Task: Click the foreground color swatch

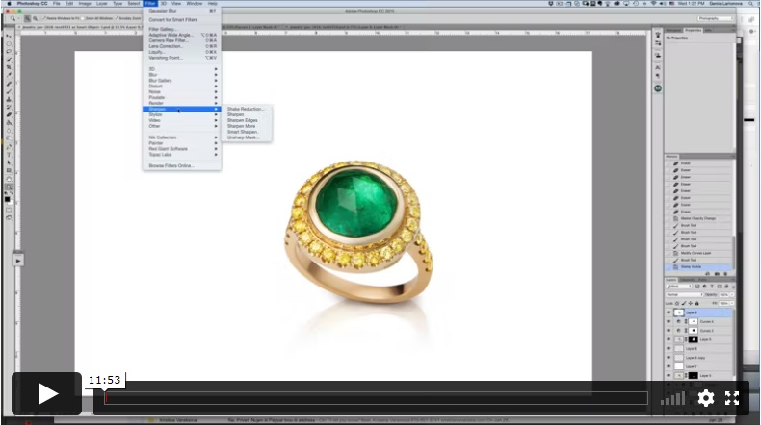Action: click(x=7, y=199)
